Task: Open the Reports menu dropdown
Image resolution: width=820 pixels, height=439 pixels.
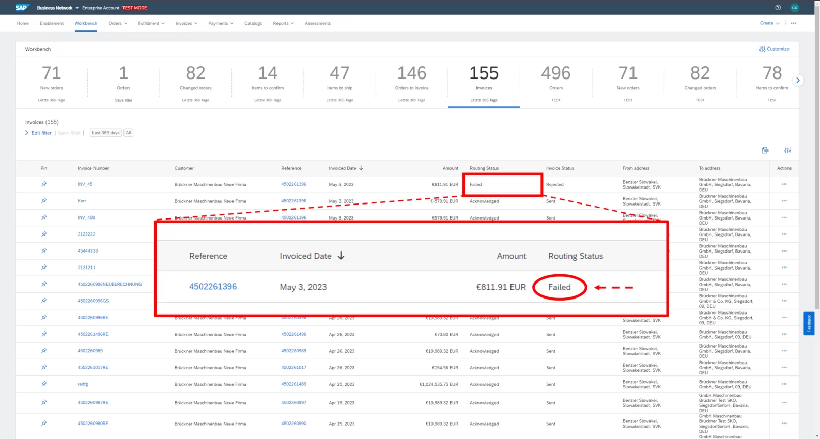Action: point(283,23)
